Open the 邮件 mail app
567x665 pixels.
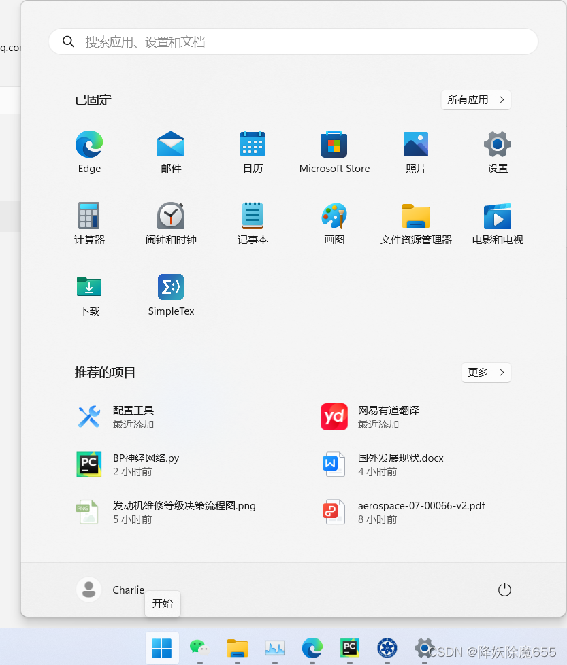[171, 152]
